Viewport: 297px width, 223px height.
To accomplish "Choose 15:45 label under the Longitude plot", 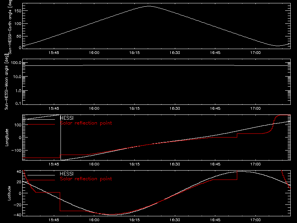I will pos(53,164).
